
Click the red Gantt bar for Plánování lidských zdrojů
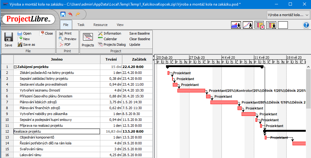click(224, 102)
